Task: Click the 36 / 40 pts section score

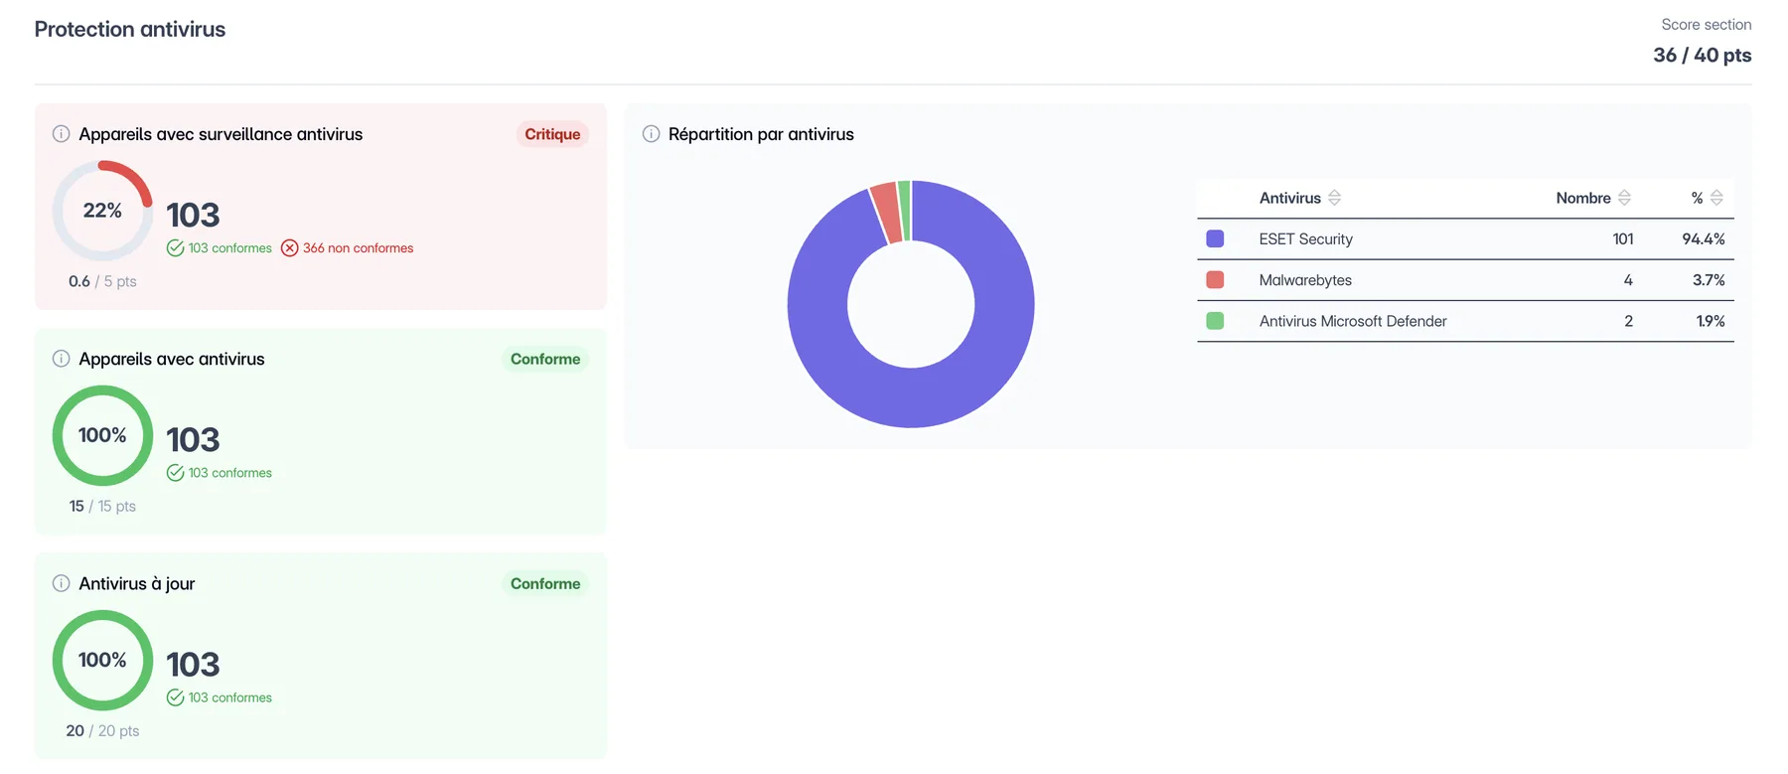Action: click(1702, 56)
